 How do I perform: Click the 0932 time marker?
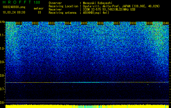click(x=35, y=23)
